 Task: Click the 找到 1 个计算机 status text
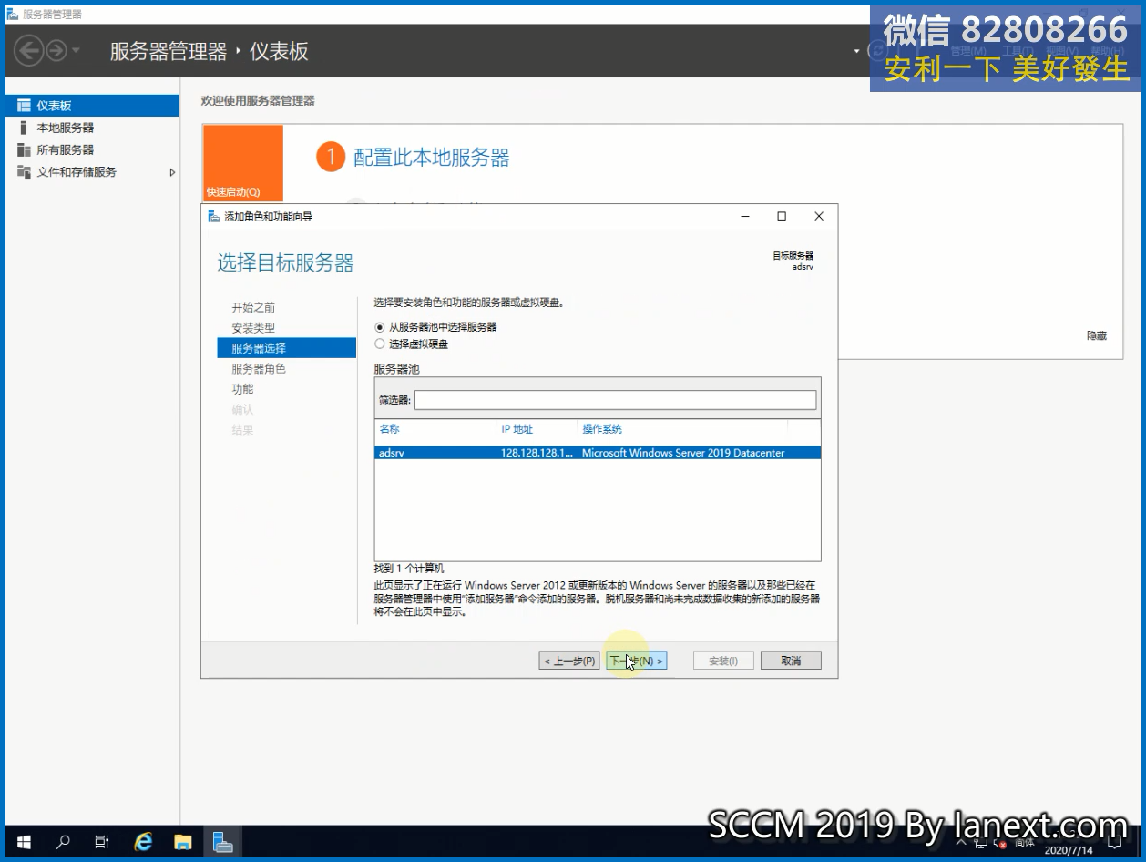point(409,569)
